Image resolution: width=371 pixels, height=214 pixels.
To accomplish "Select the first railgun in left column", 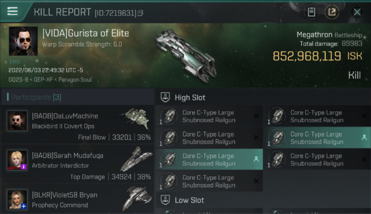I will point(209,116).
